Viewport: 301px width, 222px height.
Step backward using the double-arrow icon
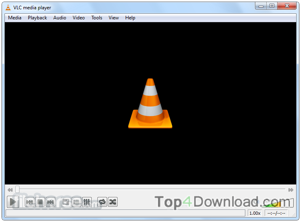coord(10,190)
